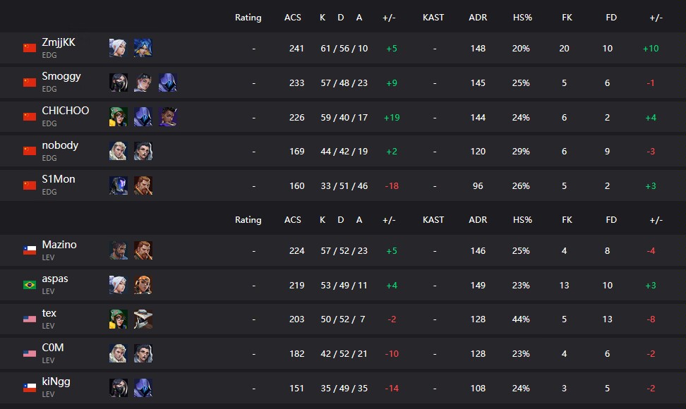
Task: Click the Brazil flag beside aspas
Action: point(30,285)
